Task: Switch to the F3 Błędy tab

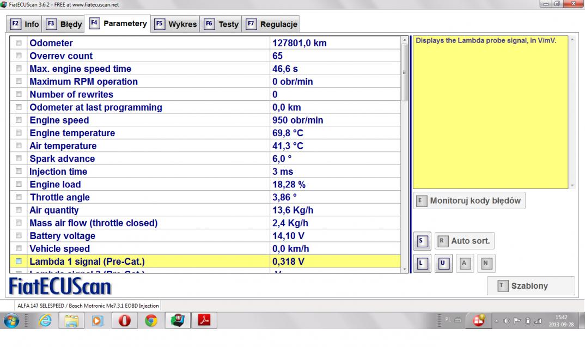Action: (63, 25)
